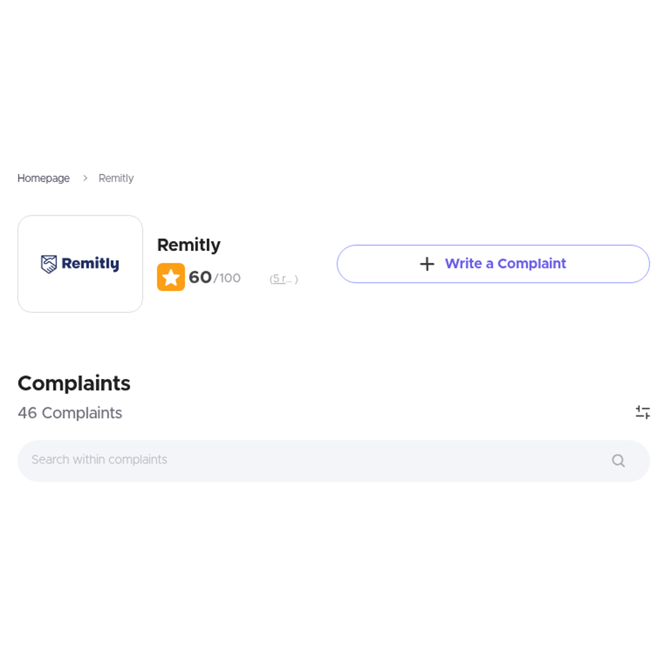Select the Complaints section heading
This screenshot has width=668, height=668.
click(x=73, y=383)
